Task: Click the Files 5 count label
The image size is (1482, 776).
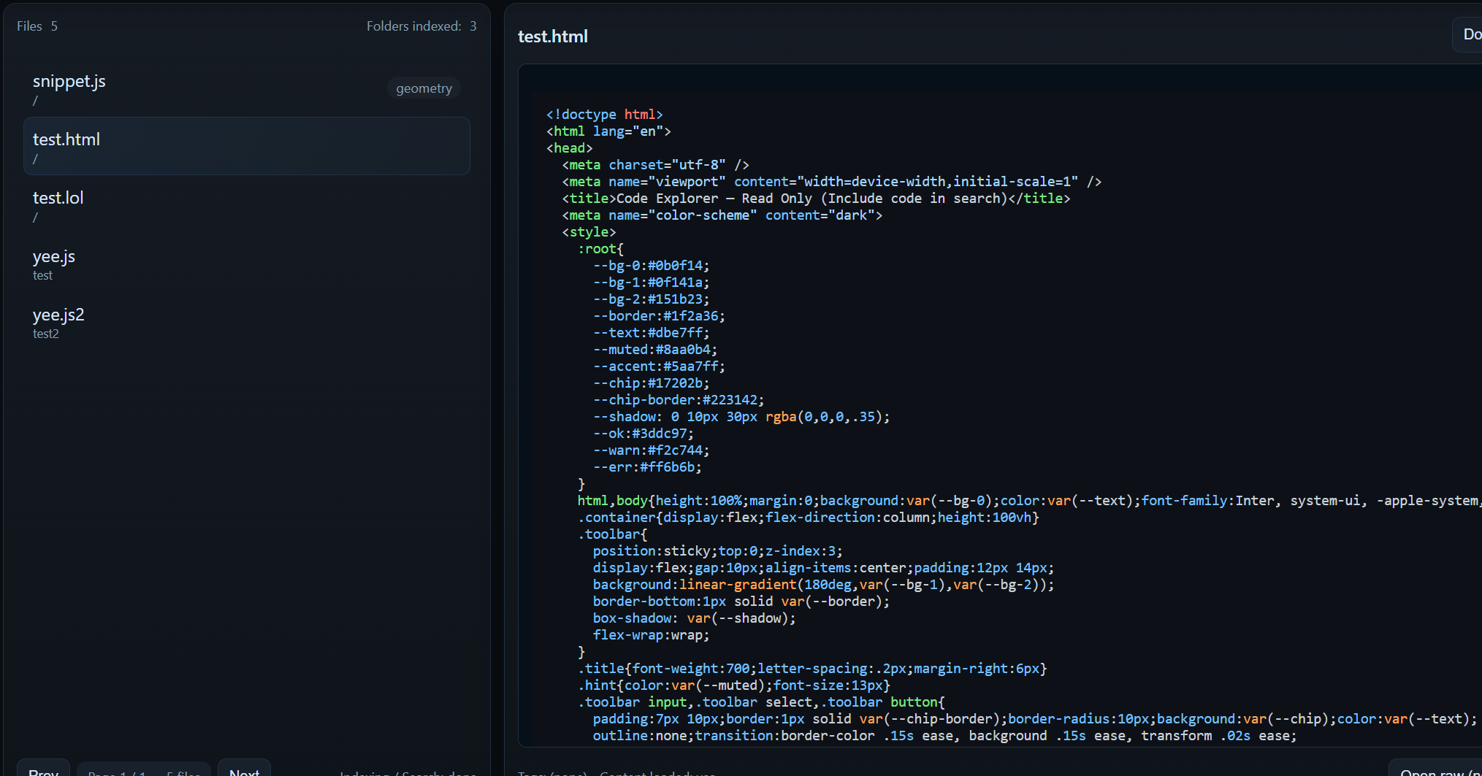Action: [37, 26]
